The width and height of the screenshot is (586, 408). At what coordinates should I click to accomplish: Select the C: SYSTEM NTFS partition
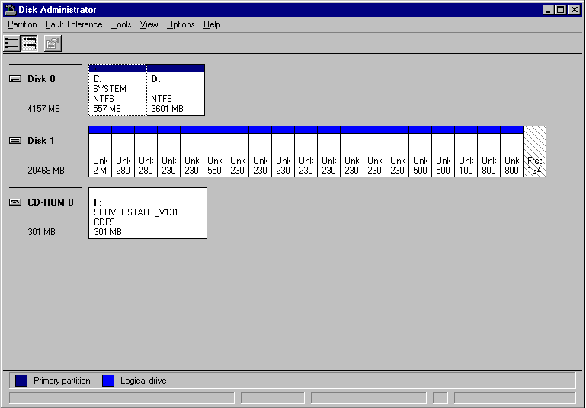tap(117, 91)
